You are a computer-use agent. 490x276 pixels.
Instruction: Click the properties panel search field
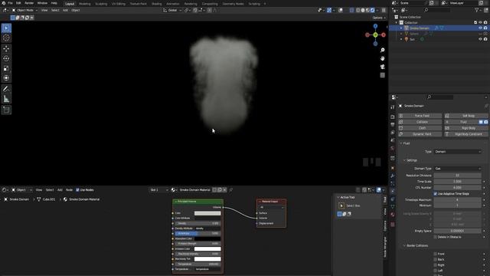pos(440,97)
